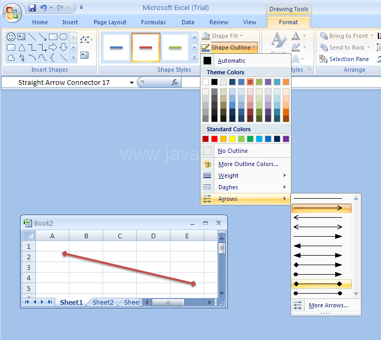This screenshot has height=340, width=381.
Task: Open the Dashes submenu
Action: pos(246,187)
